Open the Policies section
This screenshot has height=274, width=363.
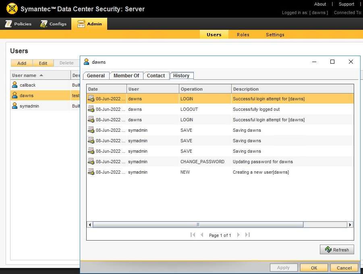tap(18, 24)
